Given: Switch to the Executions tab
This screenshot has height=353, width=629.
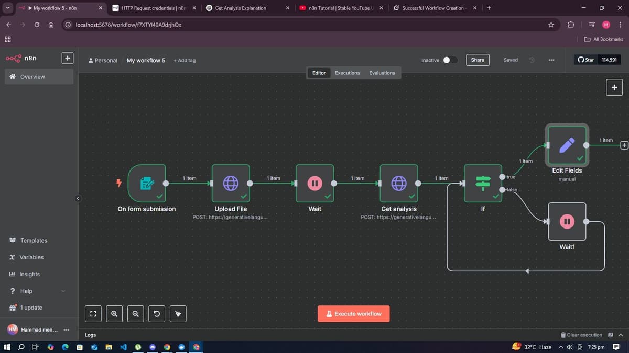Looking at the screenshot, I should (x=347, y=73).
